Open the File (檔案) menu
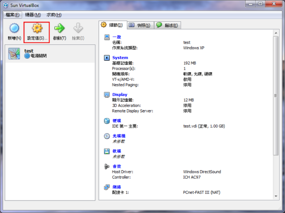 coord(12,15)
